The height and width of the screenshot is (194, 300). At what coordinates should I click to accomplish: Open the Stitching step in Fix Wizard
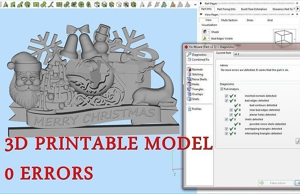click(x=195, y=75)
